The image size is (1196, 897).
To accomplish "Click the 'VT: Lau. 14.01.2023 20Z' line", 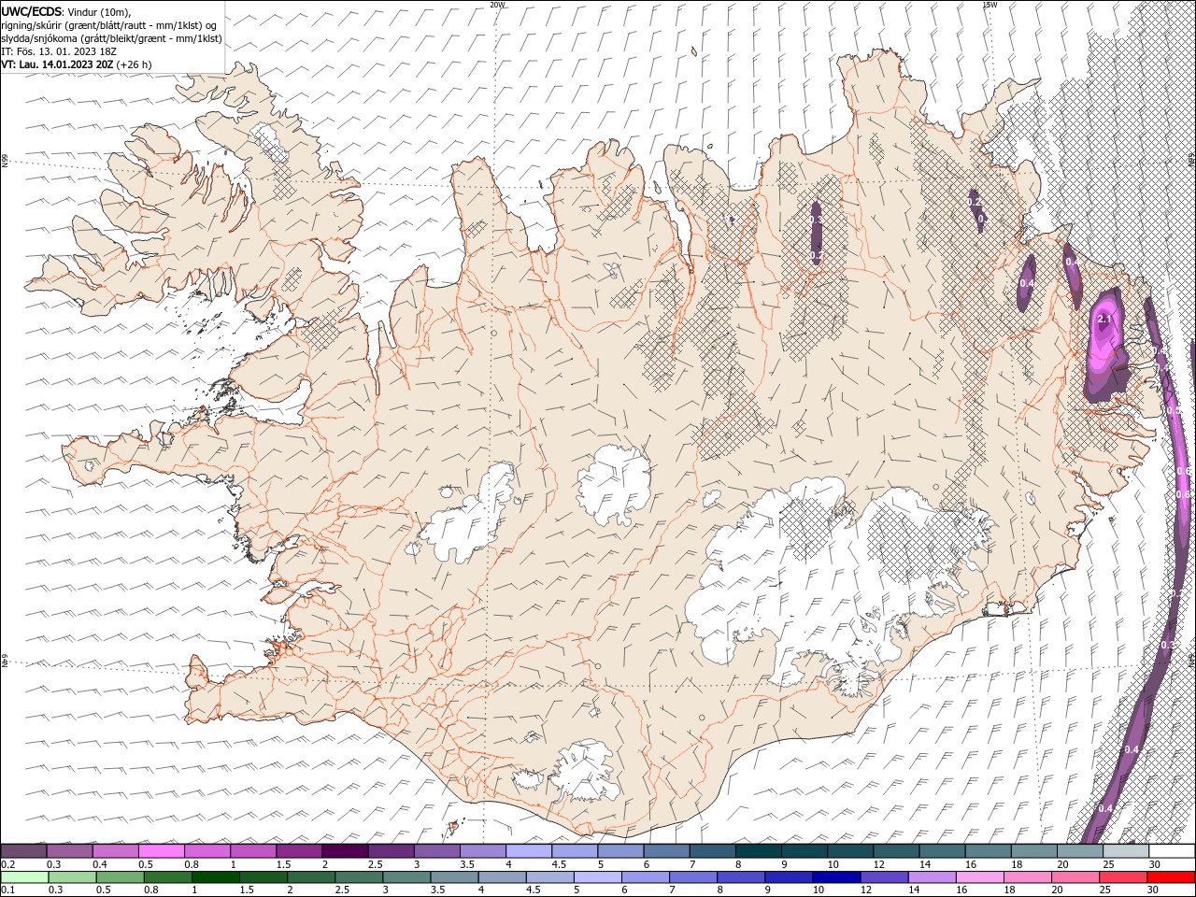I will pyautogui.click(x=76, y=64).
